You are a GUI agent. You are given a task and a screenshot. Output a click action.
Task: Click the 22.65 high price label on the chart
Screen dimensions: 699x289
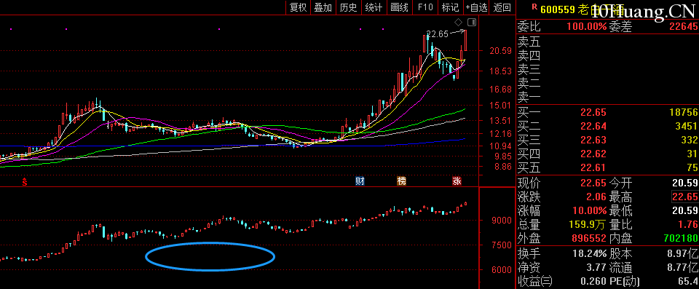click(437, 34)
